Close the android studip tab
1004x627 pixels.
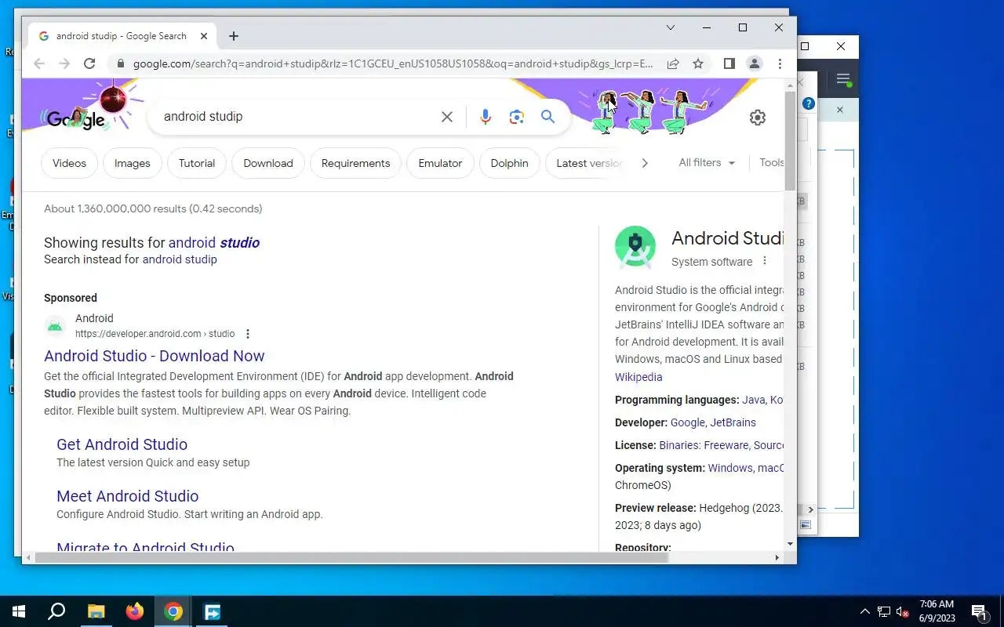click(x=204, y=36)
